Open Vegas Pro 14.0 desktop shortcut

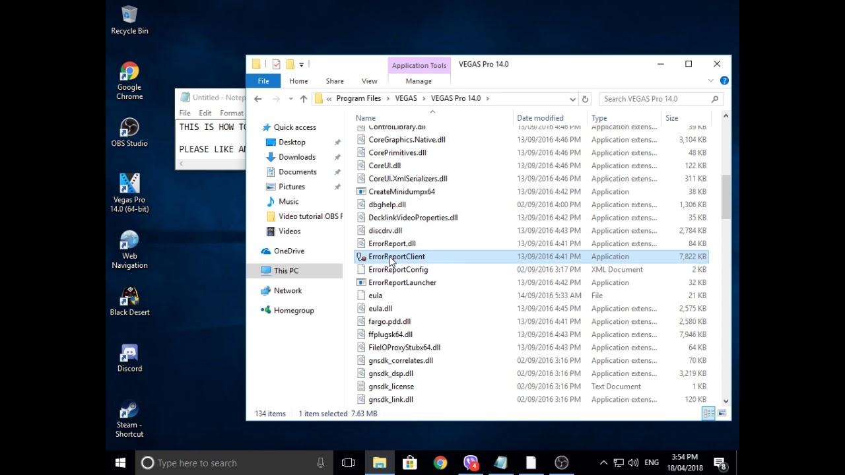[x=129, y=192]
